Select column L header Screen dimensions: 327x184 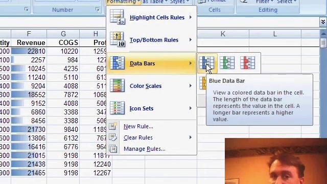pyautogui.click(x=275, y=34)
